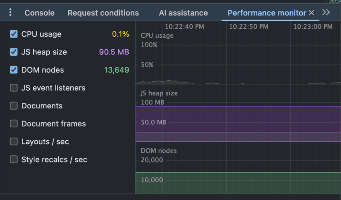Uncheck the CPU usage checkbox
The height and width of the screenshot is (200, 341).
[x=14, y=34]
